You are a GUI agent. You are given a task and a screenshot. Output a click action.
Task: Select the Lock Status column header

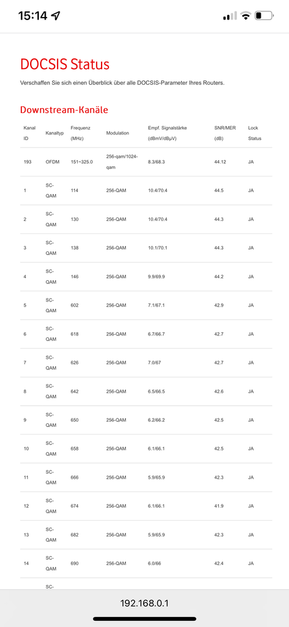255,133
